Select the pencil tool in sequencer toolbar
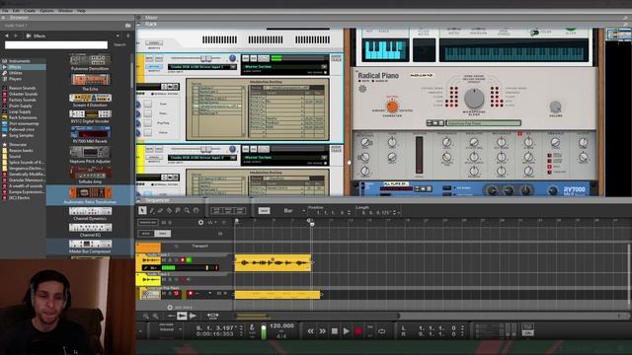Viewport: 632px width, 355px height. 152,210
